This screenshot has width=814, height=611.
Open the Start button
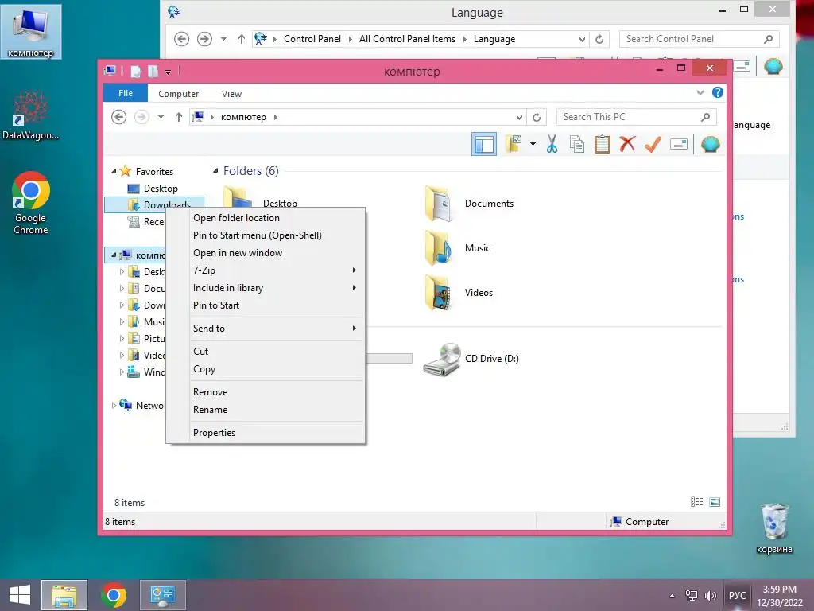point(20,595)
